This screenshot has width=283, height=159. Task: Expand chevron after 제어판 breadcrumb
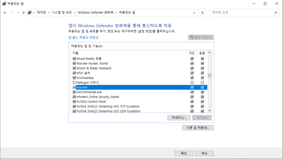tap(49, 13)
